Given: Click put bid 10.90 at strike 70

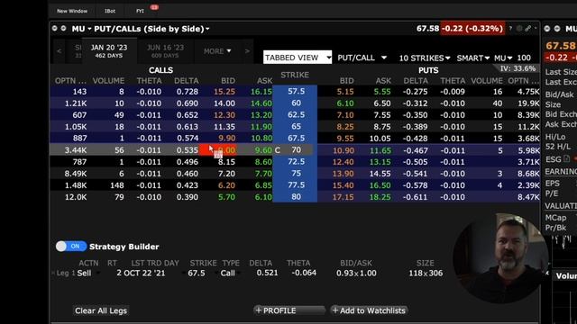Looking at the screenshot, I should (343, 150).
